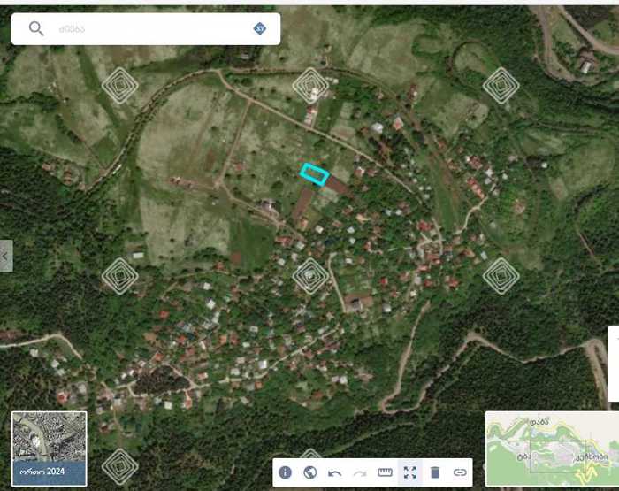Click the bottom left diamond watermark marker
The height and width of the screenshot is (491, 619).
click(119, 466)
